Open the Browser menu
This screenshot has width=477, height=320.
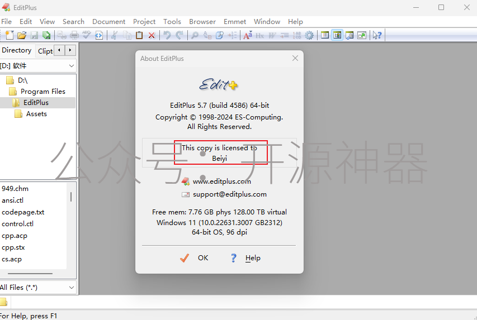click(x=202, y=22)
